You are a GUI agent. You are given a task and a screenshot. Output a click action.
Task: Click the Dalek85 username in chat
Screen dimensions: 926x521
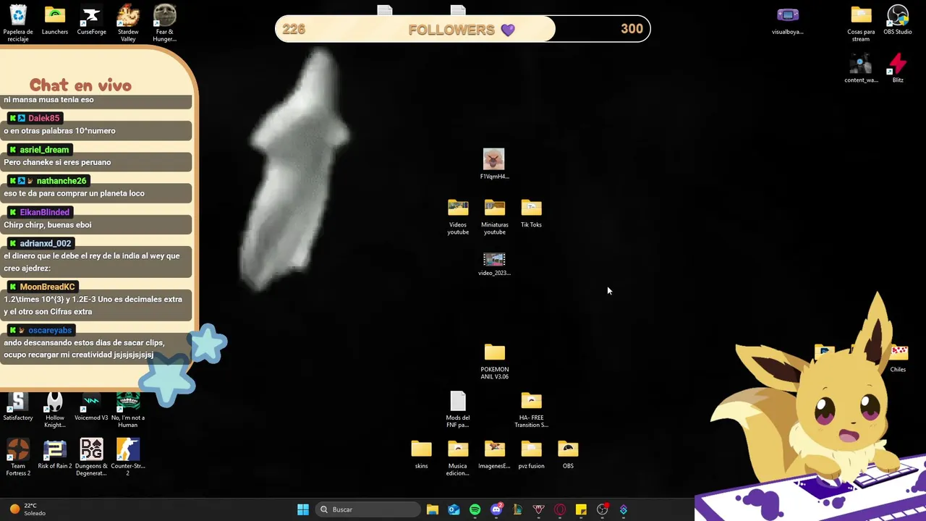[43, 118]
